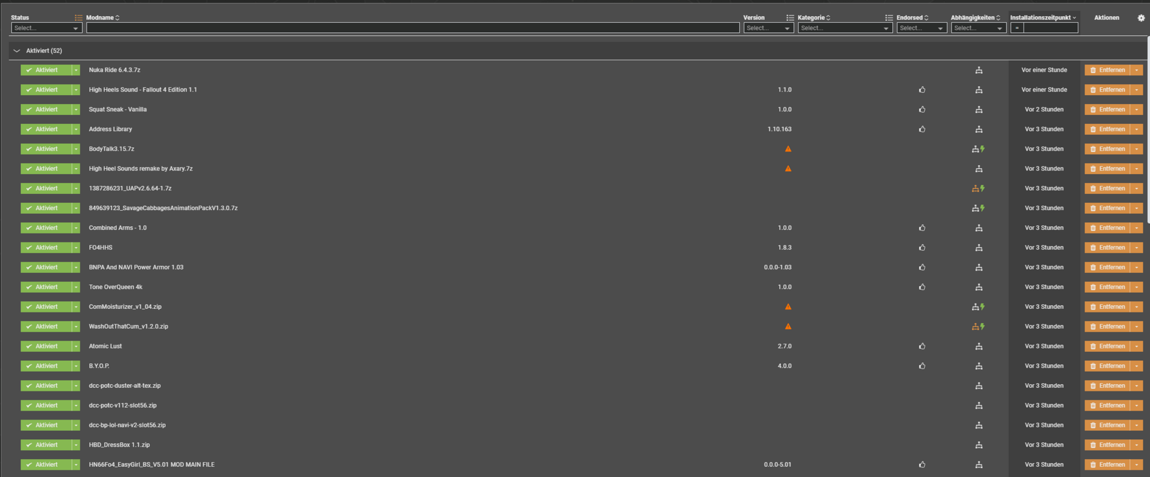The image size is (1150, 477).
Task: Click the dependencies icon for BNPA And NAVI Power Armor
Action: (x=979, y=268)
